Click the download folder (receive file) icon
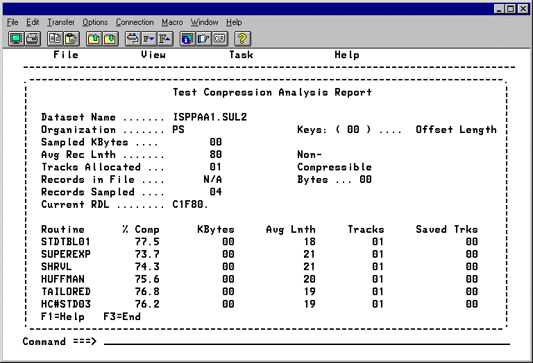Screen dimensions: 533x363 [110, 39]
